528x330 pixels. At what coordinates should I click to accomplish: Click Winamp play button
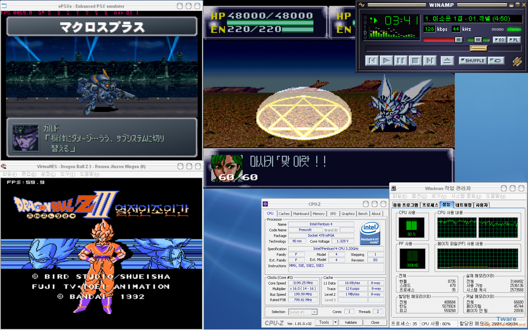click(387, 61)
